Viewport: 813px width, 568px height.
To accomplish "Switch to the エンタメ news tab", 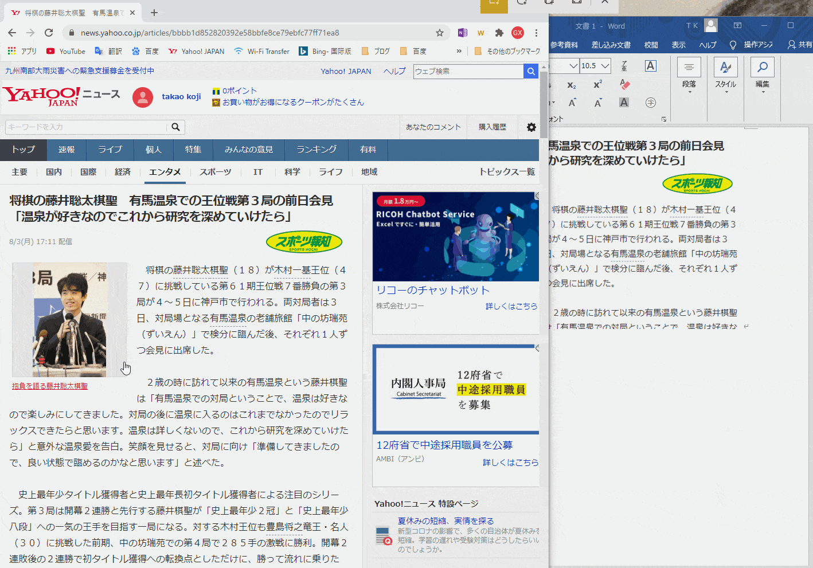I will click(165, 171).
